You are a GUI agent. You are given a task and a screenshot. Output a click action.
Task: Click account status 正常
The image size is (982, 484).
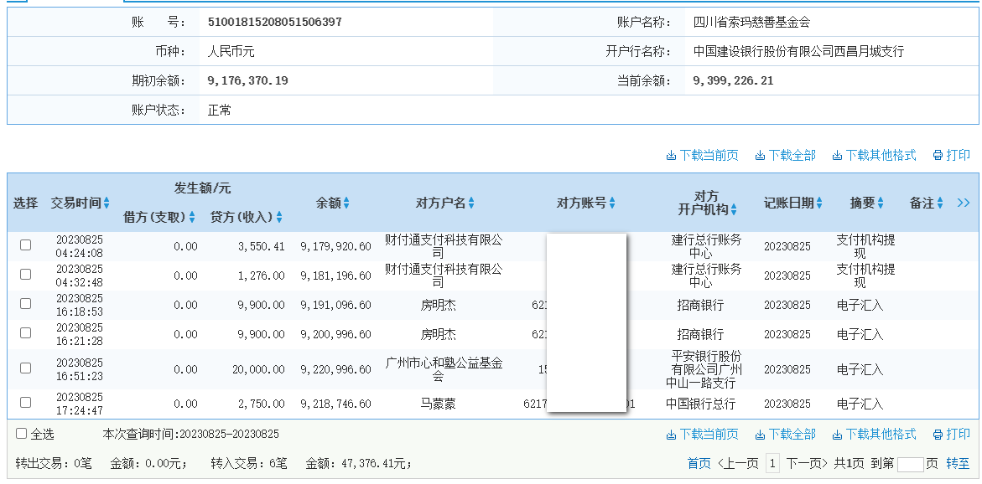click(219, 110)
